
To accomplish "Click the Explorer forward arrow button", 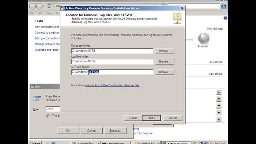I will tap(39, 6).
